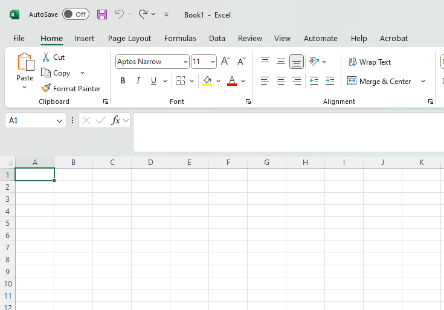444x310 pixels.
Task: Click the Cut scissors icon
Action: (x=46, y=57)
